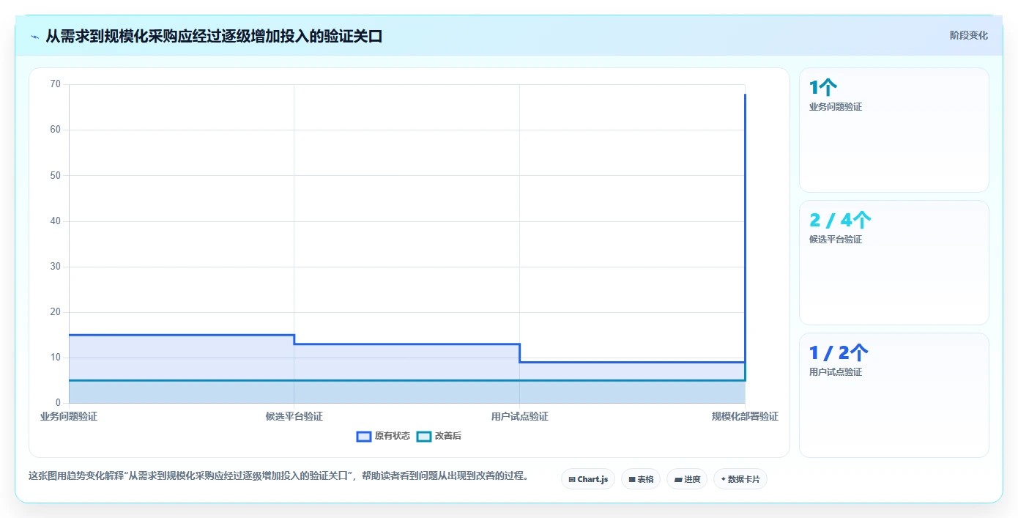Click the icon in the 表格 tag
This screenshot has width=1018, height=518.
tap(631, 480)
